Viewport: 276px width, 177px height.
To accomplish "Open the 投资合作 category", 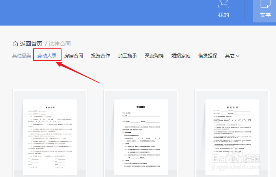I will (x=101, y=56).
